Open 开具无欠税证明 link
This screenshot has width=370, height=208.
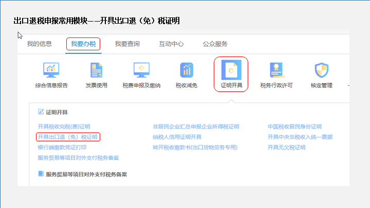click(286, 147)
